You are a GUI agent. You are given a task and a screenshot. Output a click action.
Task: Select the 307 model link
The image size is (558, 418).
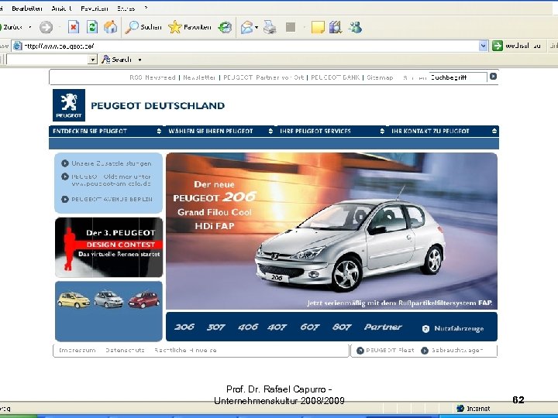pyautogui.click(x=216, y=327)
